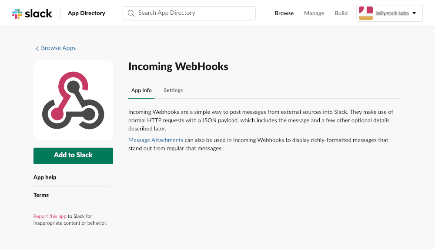Open the workspace dropdown arrow
Screen dimensions: 435x249
[414, 13]
